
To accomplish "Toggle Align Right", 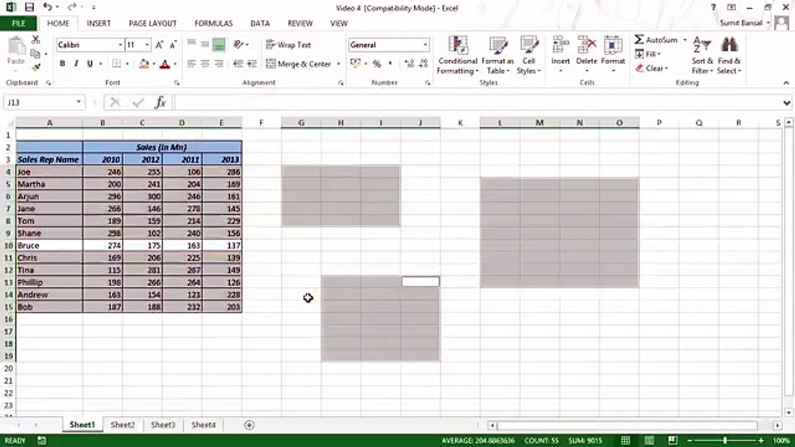I will click(219, 63).
